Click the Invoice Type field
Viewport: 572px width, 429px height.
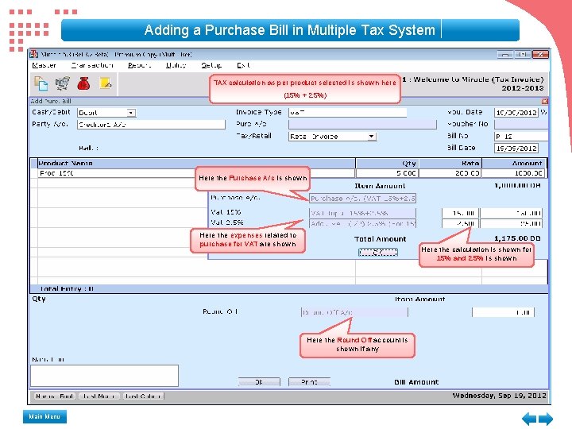click(347, 112)
